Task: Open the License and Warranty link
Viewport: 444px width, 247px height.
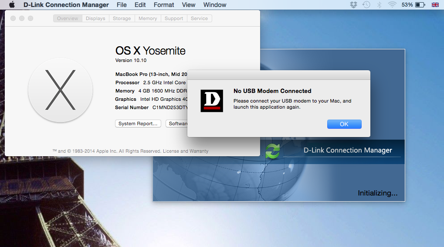Action: pos(186,151)
